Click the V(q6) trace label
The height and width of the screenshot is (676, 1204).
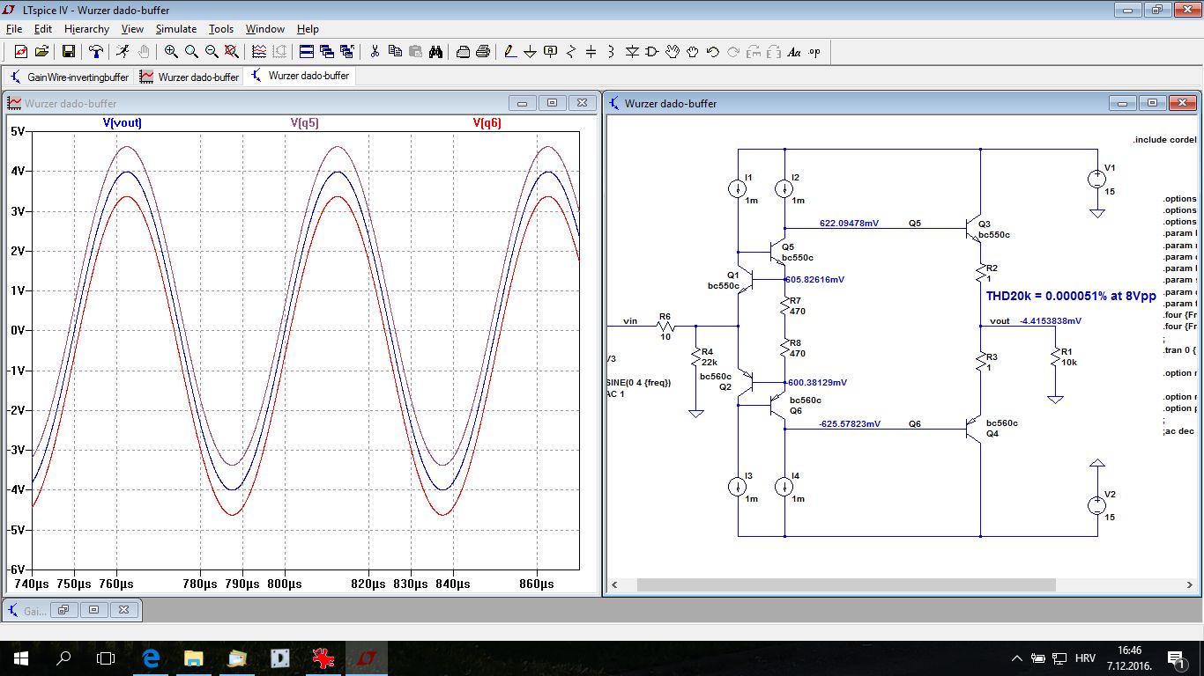[x=487, y=123]
